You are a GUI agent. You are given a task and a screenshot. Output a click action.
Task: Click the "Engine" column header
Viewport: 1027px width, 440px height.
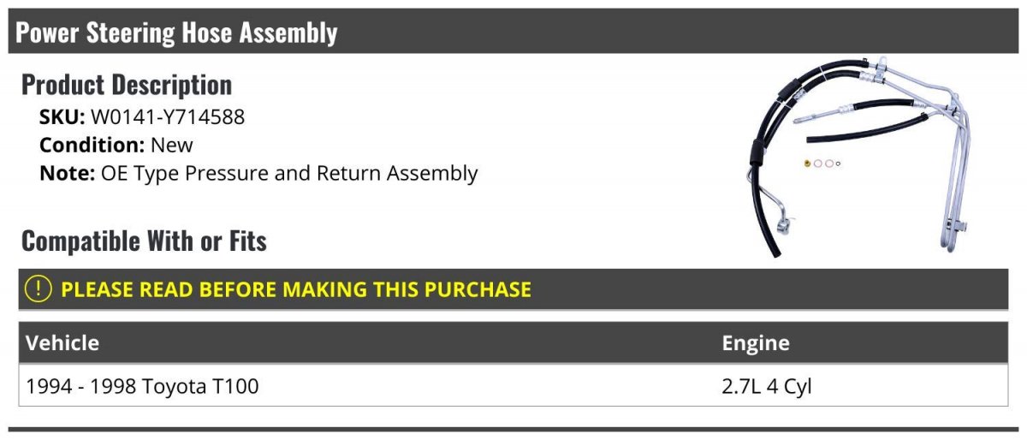point(756,343)
